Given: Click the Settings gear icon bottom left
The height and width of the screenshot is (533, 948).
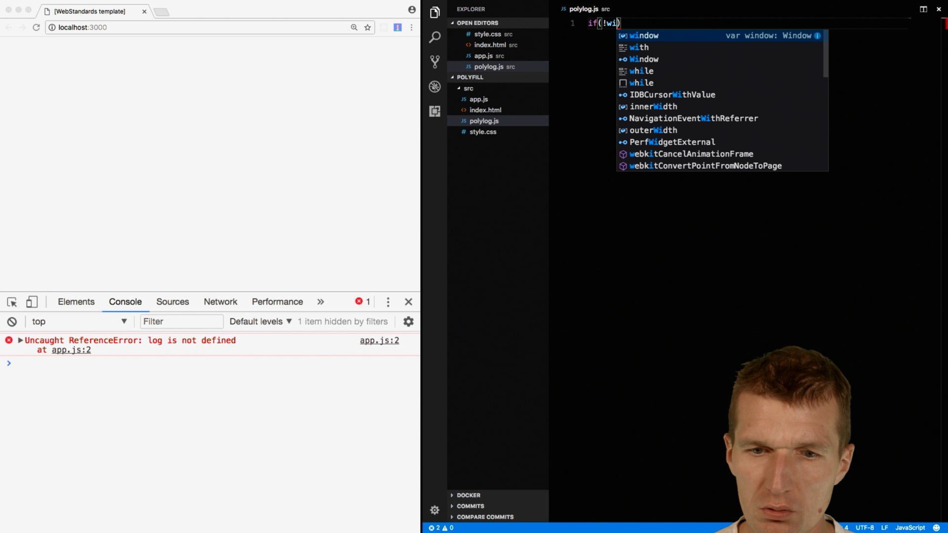Looking at the screenshot, I should [435, 510].
